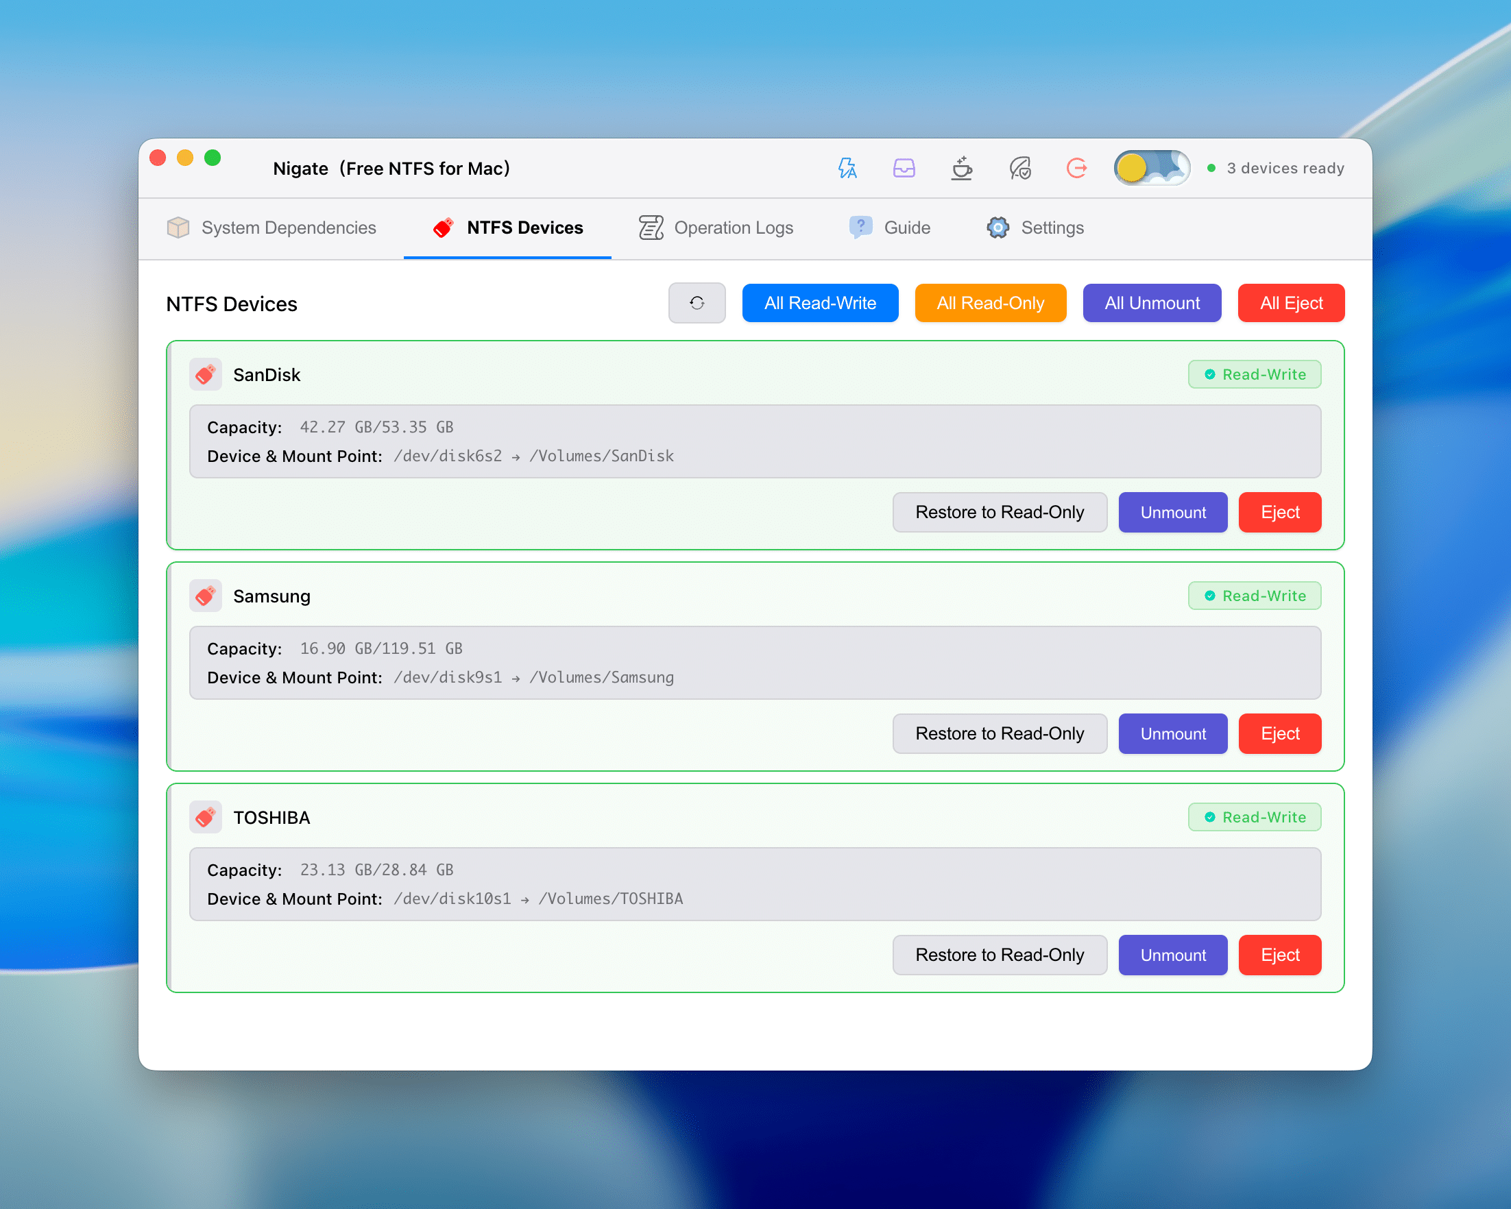Click the All Read-Write button
The image size is (1511, 1209).
[x=820, y=303]
